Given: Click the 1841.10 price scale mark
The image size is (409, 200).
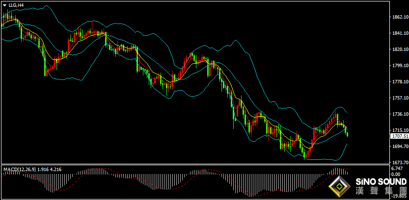Looking at the screenshot, I should 400,33.
